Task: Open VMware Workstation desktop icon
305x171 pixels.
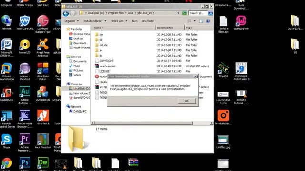Action: pyautogui.click(x=7, y=72)
